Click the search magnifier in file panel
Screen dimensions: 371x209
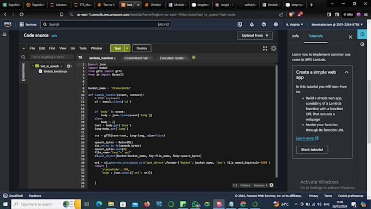(x=23, y=57)
